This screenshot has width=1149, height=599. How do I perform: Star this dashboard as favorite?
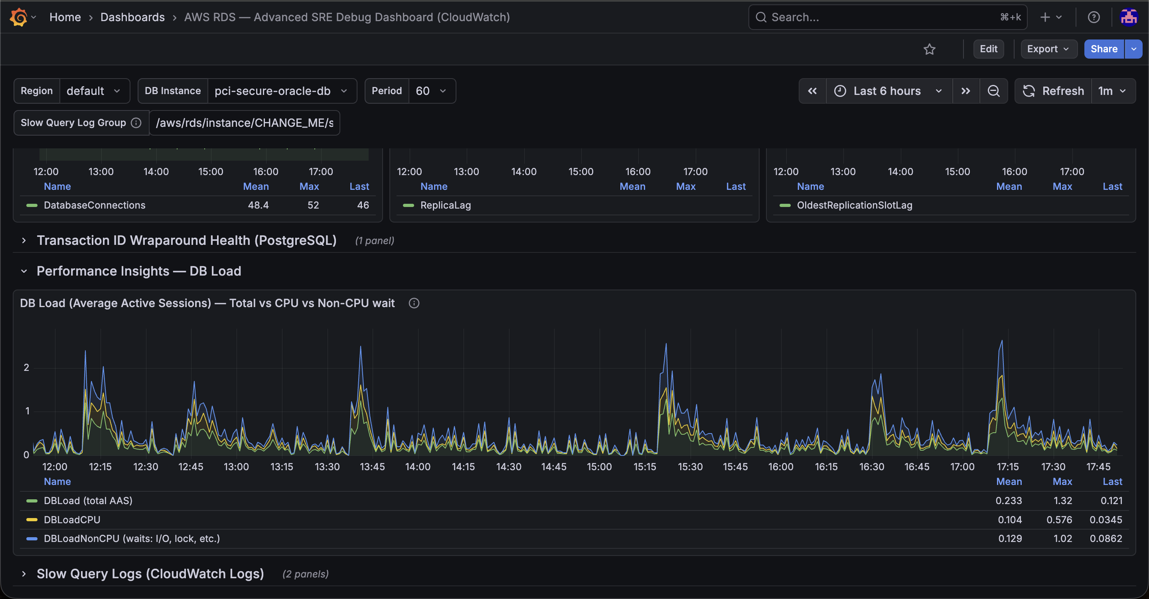point(929,49)
